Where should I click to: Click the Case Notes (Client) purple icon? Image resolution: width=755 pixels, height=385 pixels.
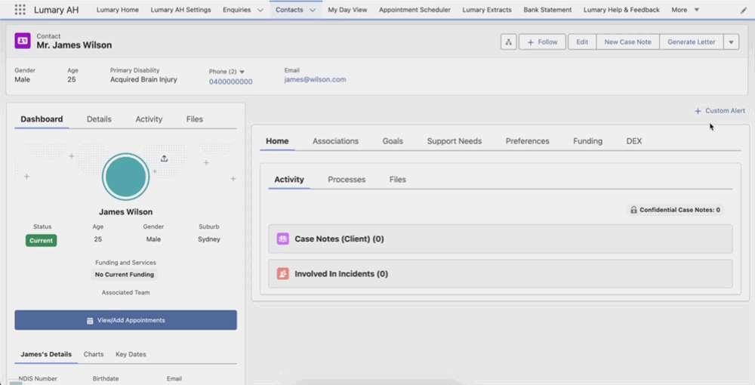283,239
